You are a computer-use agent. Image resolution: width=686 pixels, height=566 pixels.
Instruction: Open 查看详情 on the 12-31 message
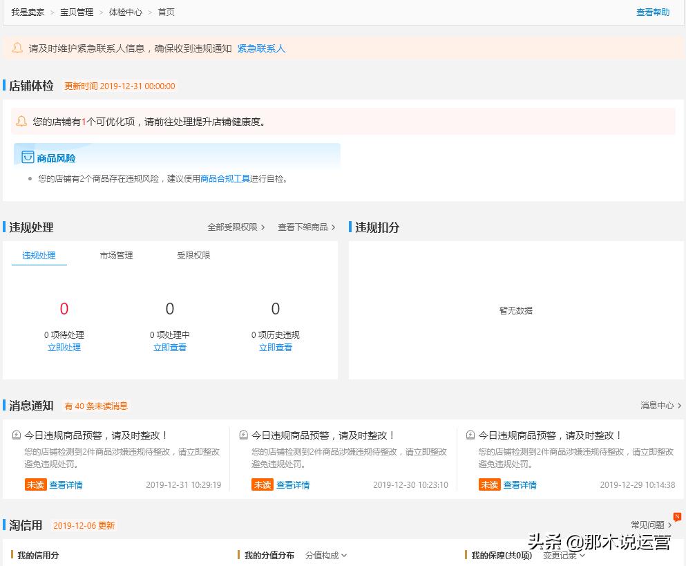(66, 484)
